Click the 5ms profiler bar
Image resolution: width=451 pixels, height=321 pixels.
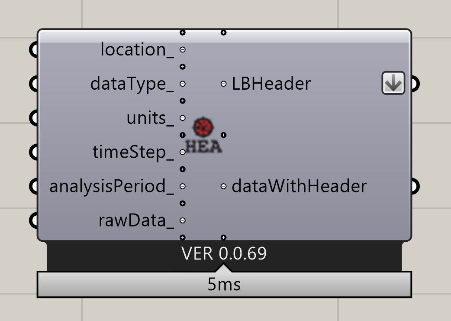[224, 285]
